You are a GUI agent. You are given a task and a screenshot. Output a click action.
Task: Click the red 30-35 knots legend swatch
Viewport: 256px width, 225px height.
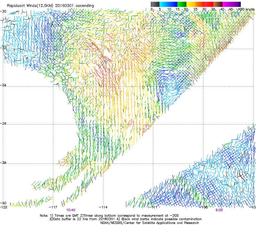coord(209,4)
